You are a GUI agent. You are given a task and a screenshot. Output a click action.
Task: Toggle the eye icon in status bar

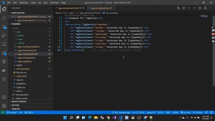[x=21, y=112]
